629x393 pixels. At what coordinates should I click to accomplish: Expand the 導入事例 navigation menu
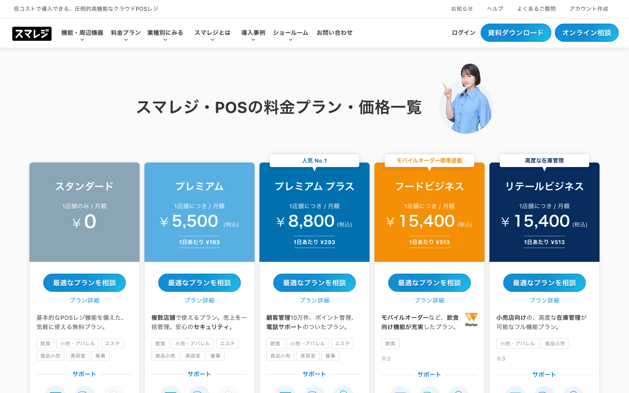[x=253, y=33]
